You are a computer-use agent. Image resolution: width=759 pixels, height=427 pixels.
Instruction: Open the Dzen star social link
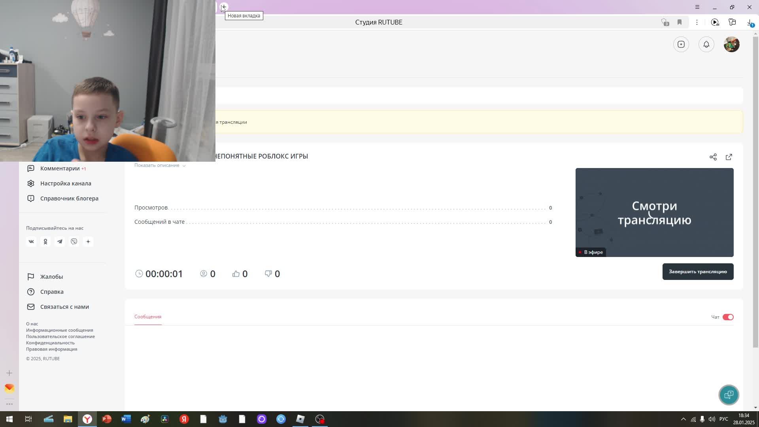tap(88, 242)
